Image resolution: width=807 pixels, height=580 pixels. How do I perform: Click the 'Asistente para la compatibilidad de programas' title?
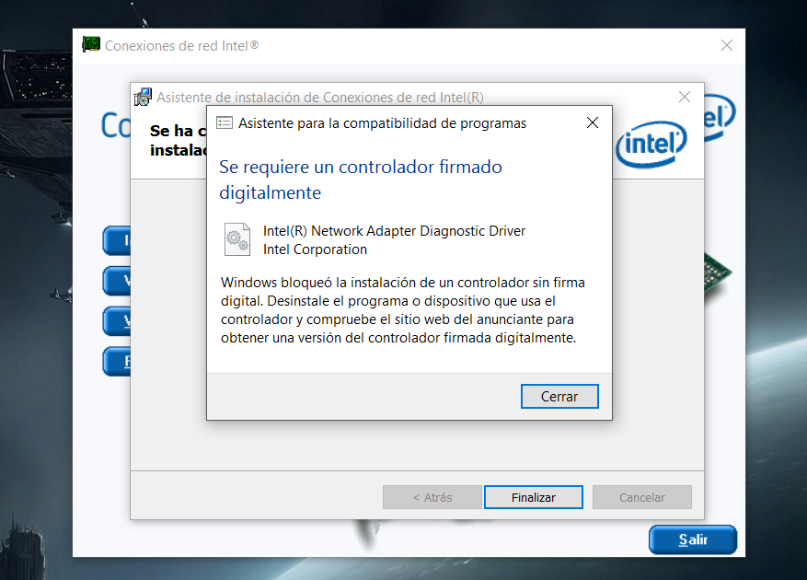tap(383, 123)
